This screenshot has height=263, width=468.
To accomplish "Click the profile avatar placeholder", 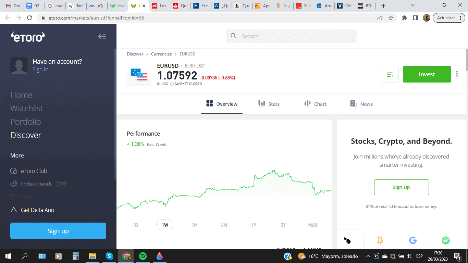I will click(19, 66).
